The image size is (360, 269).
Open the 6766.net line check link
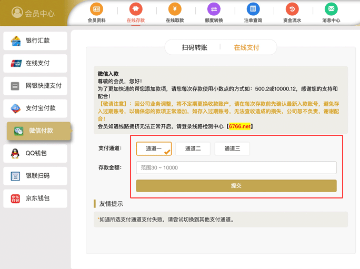(x=240, y=126)
